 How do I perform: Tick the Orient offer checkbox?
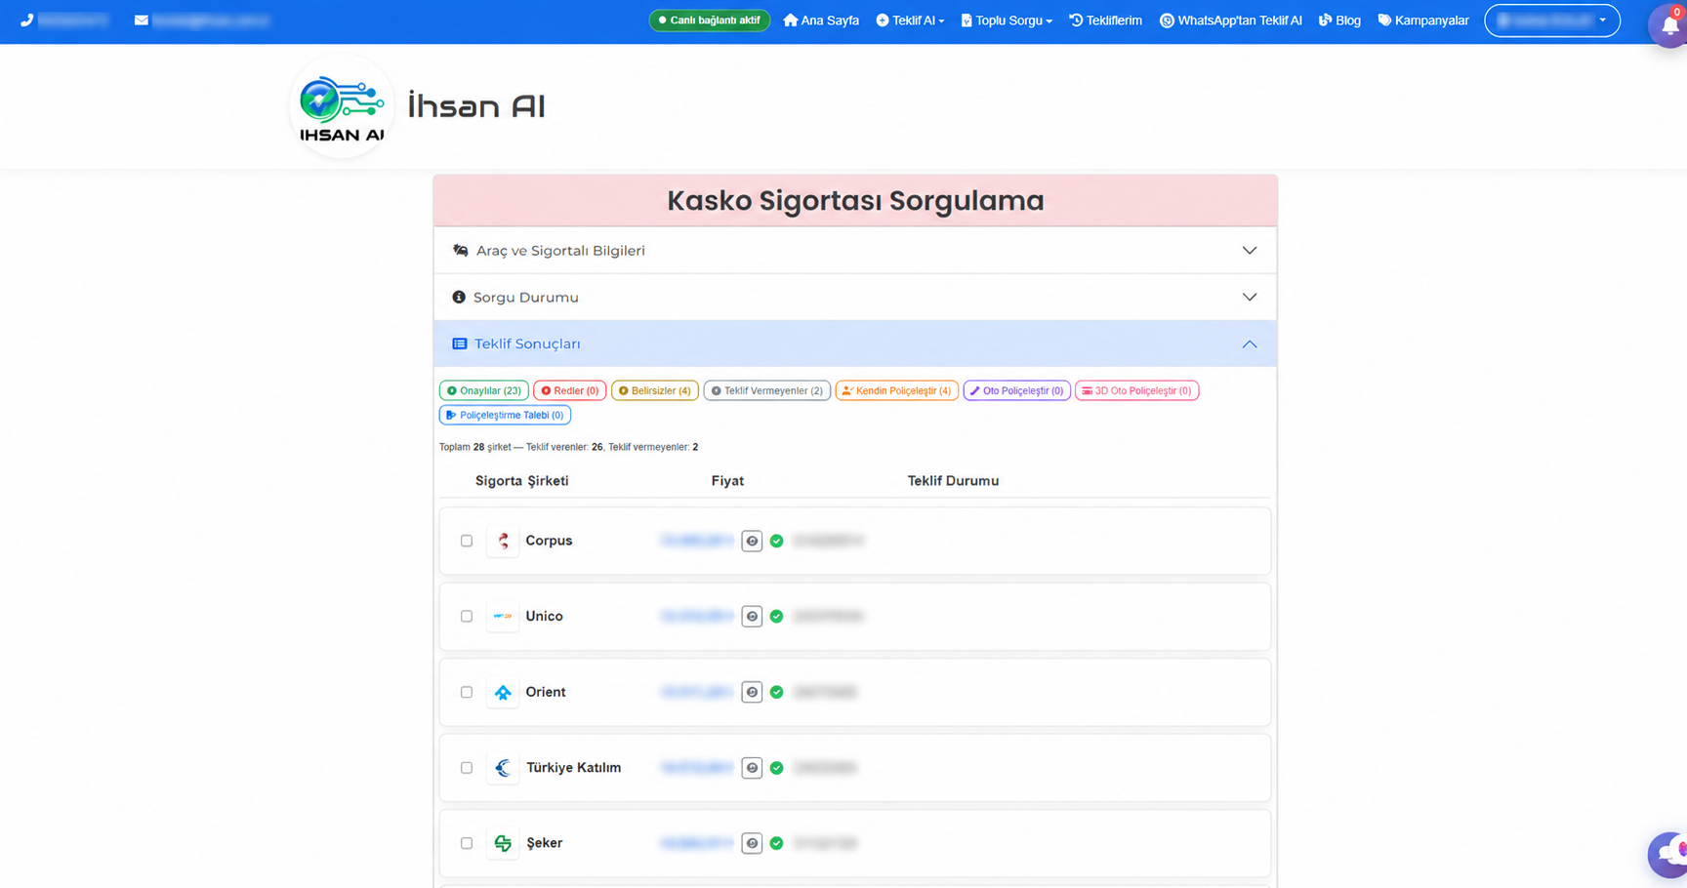(467, 692)
